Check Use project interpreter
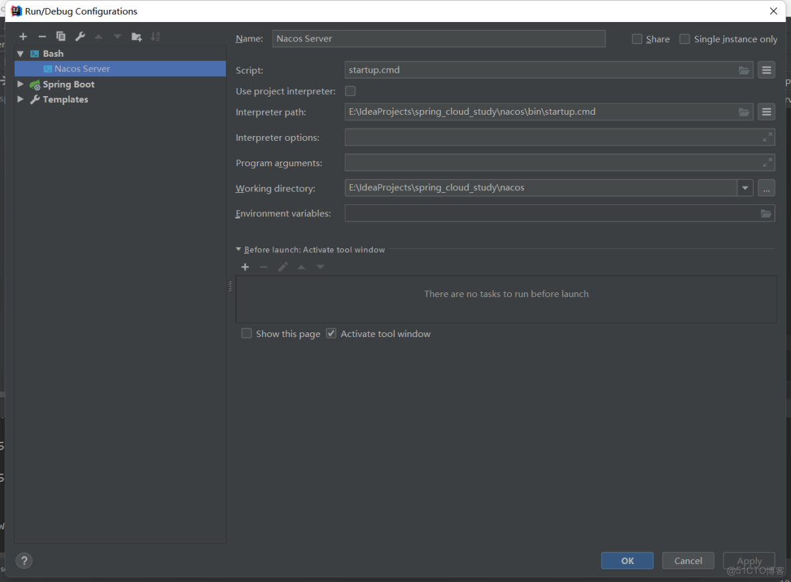Image resolution: width=791 pixels, height=582 pixels. (x=350, y=91)
